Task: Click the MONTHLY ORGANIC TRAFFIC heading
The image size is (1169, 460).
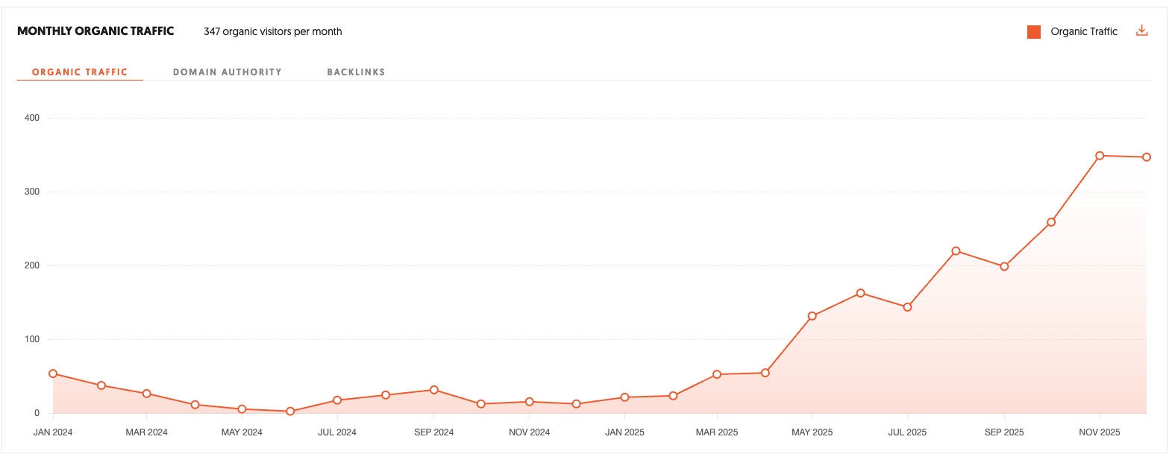Action: point(95,31)
